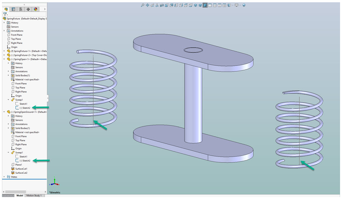Collapse the SpringOpenGround<1> component node
Screen dimensions: 342x199
(x=4, y=112)
